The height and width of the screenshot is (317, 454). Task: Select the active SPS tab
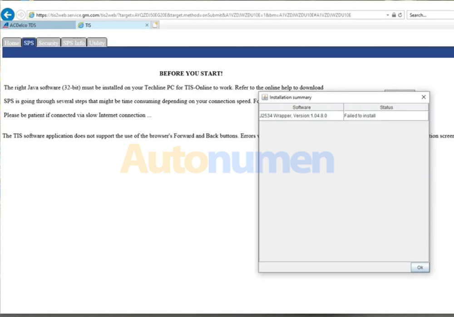coord(29,42)
